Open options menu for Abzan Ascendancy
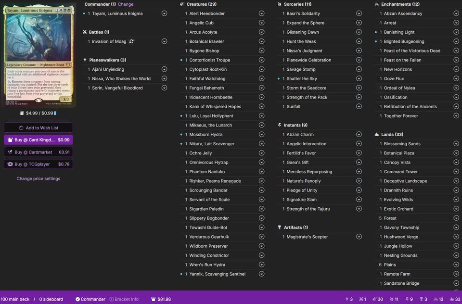The image size is (462, 304). (456, 13)
